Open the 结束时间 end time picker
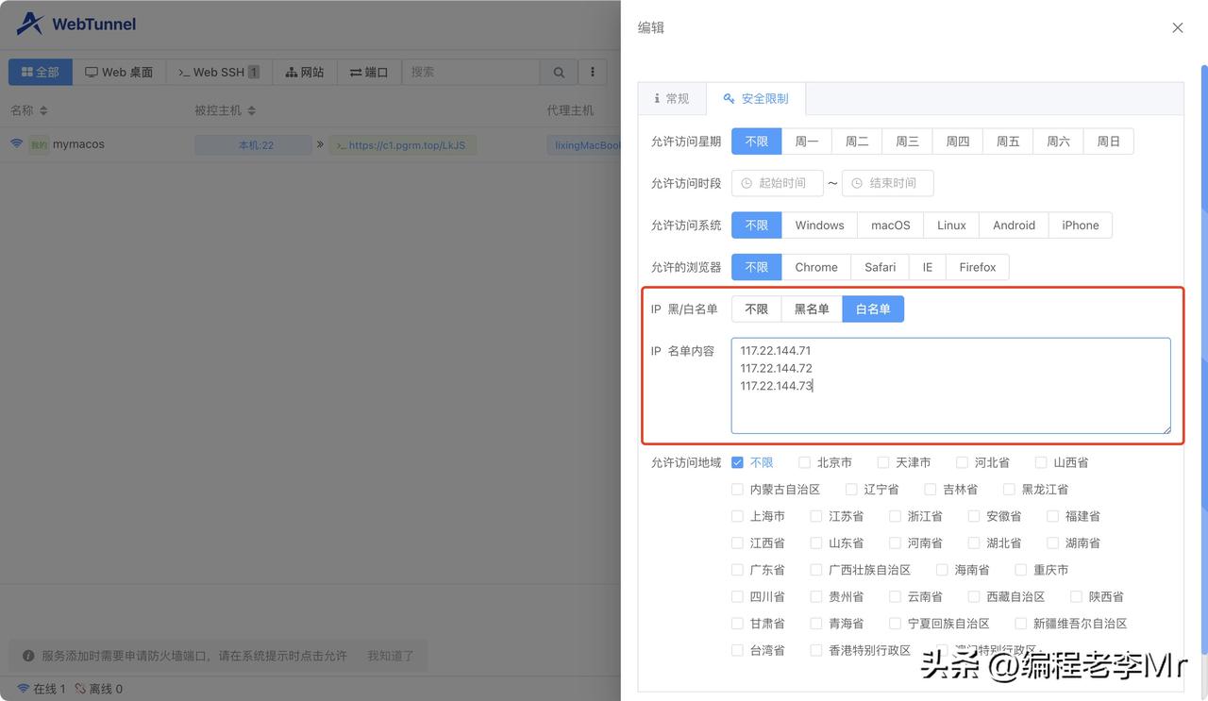 click(x=886, y=183)
